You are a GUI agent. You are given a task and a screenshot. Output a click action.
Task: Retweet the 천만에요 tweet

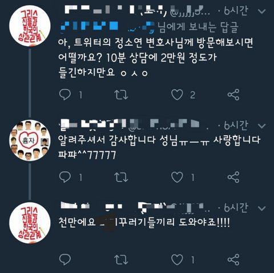(x=121, y=260)
